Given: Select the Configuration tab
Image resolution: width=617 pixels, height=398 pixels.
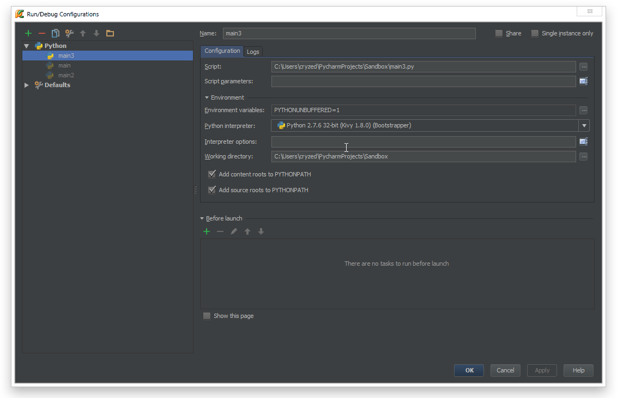Looking at the screenshot, I should (222, 51).
